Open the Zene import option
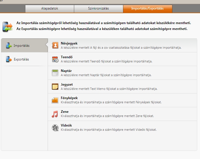The image size is (200, 159). pyautogui.click(x=122, y=114)
